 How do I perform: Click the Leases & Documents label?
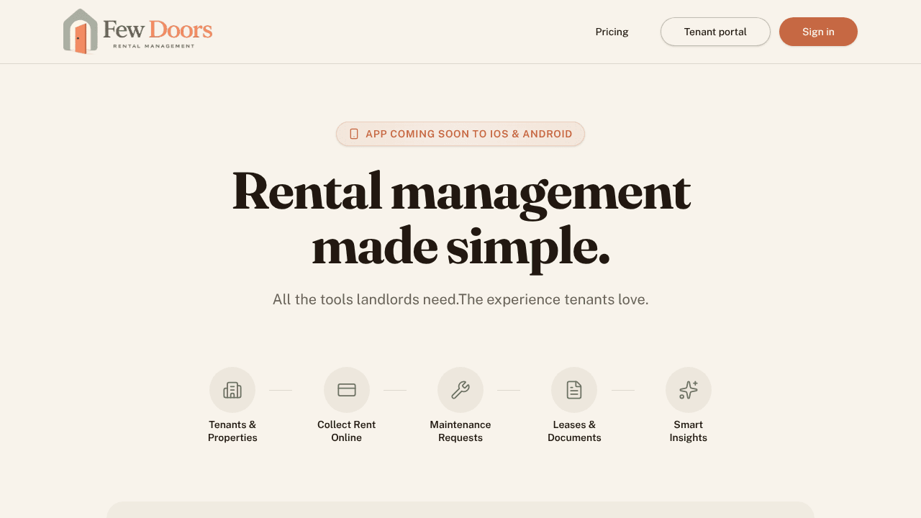574,431
